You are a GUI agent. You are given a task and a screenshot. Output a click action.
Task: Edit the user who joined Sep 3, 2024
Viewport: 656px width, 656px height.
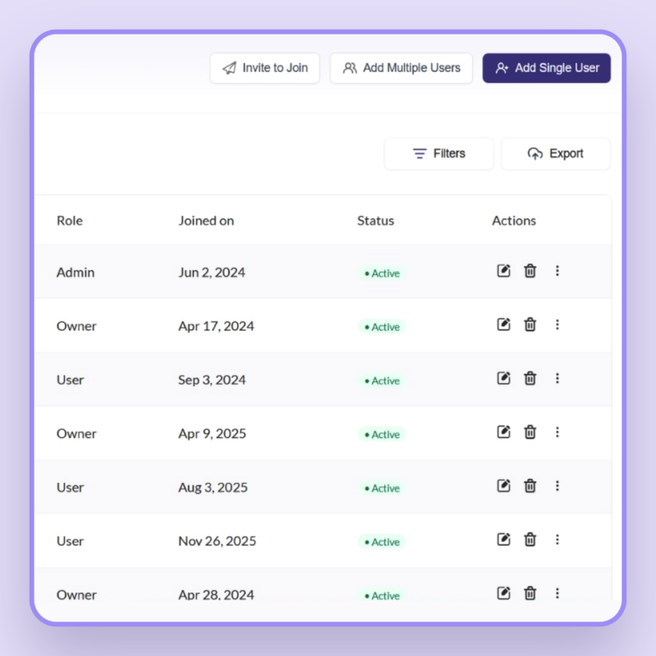pos(504,378)
